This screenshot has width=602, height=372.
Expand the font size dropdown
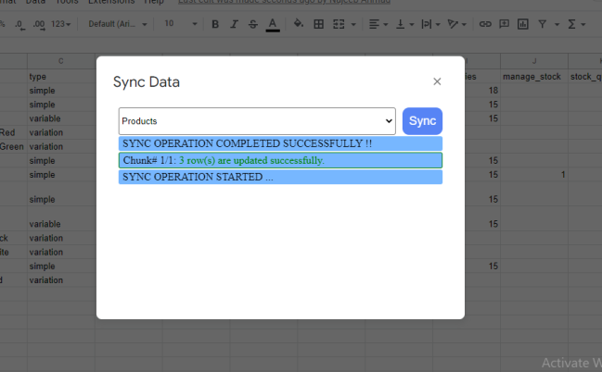[x=181, y=24]
